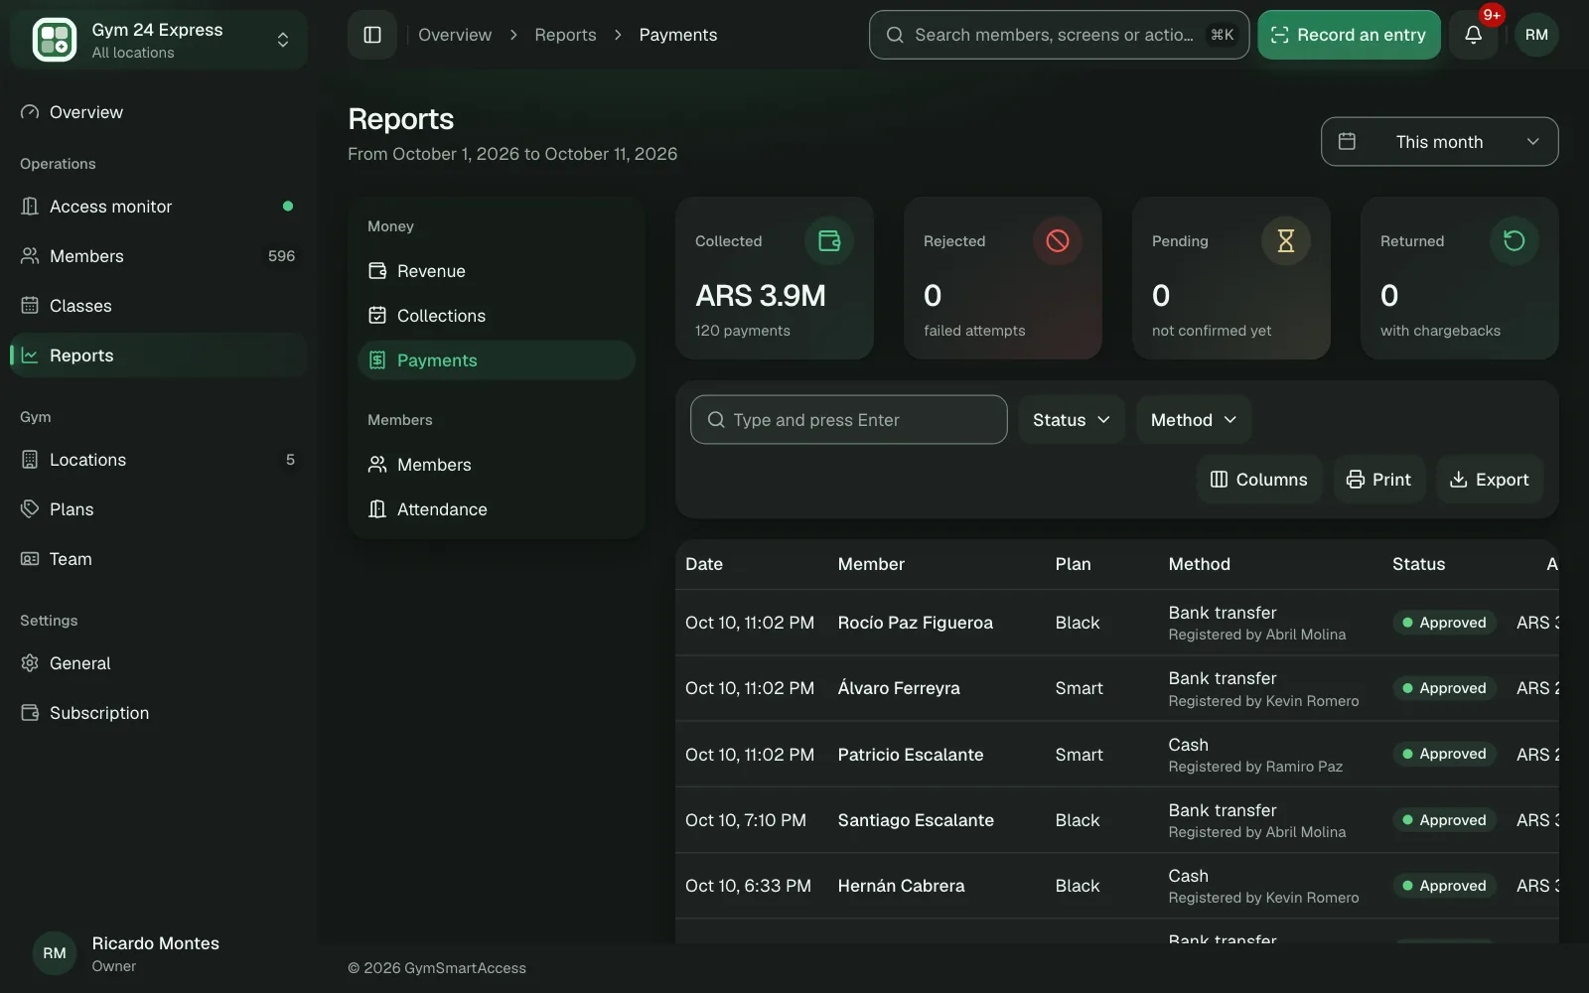This screenshot has height=993, width=1589.
Task: Export the payments table
Action: [1490, 480]
